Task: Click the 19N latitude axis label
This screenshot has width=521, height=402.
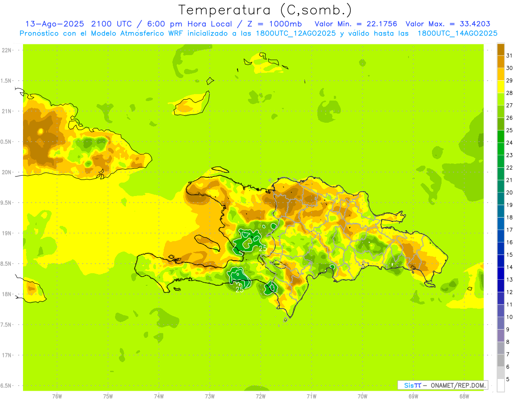Action: click(6, 233)
